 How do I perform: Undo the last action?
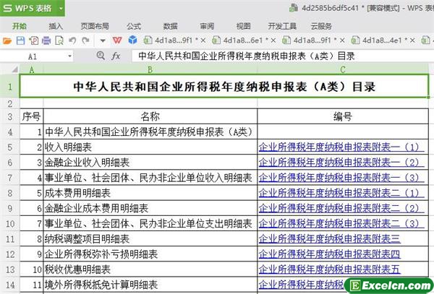tap(72, 40)
